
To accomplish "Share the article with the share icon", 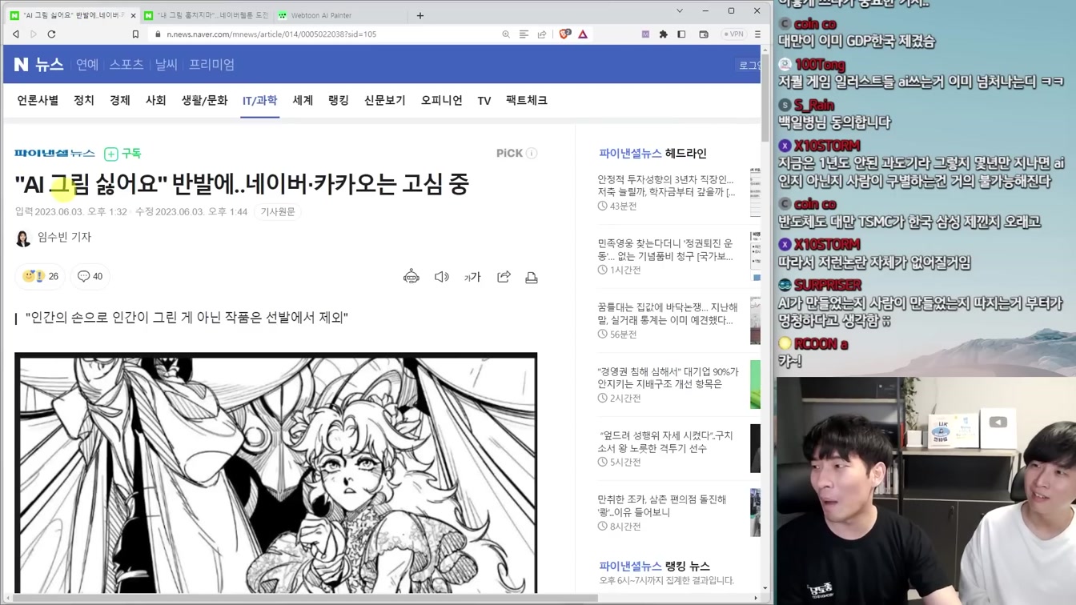I will [x=504, y=277].
